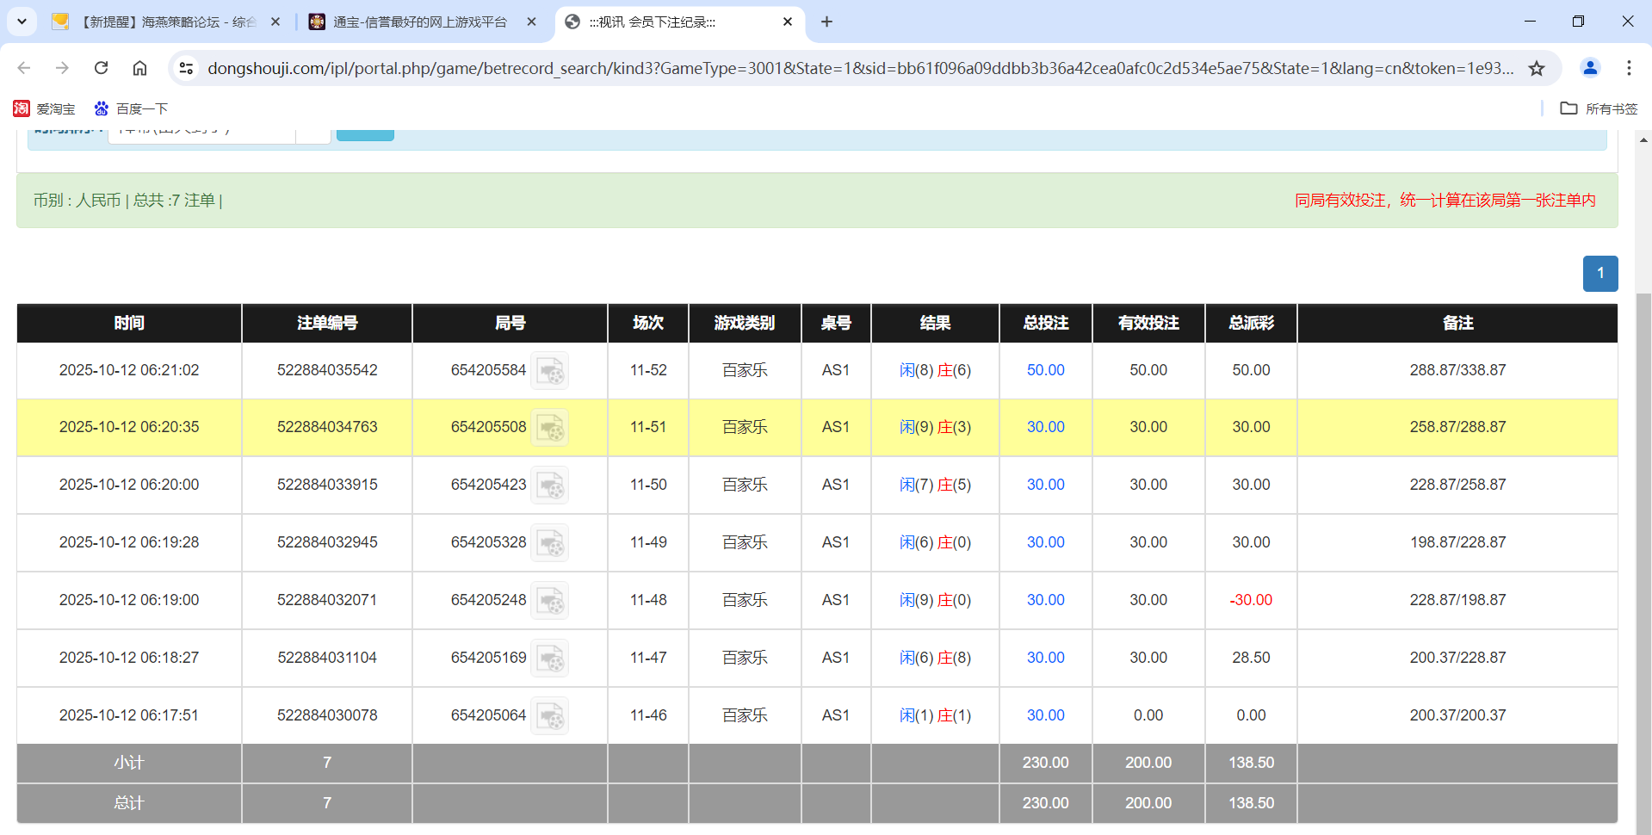The image size is (1652, 835).
Task: Click the video icon next to 654205328
Action: click(550, 542)
